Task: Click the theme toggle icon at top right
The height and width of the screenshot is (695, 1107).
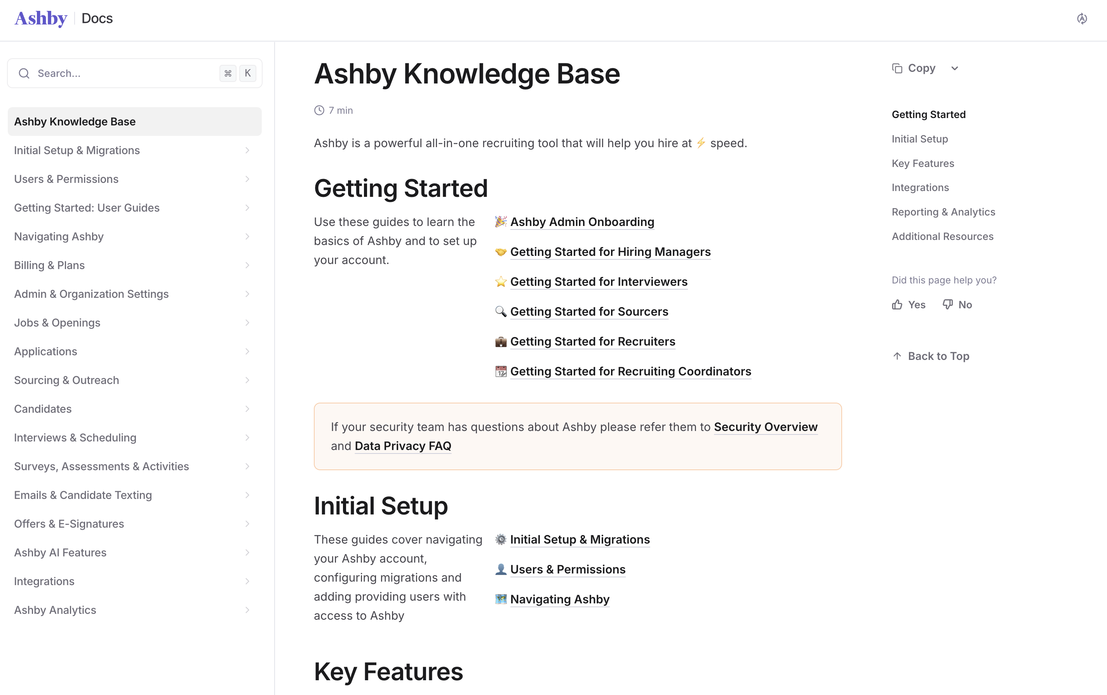Action: tap(1082, 18)
